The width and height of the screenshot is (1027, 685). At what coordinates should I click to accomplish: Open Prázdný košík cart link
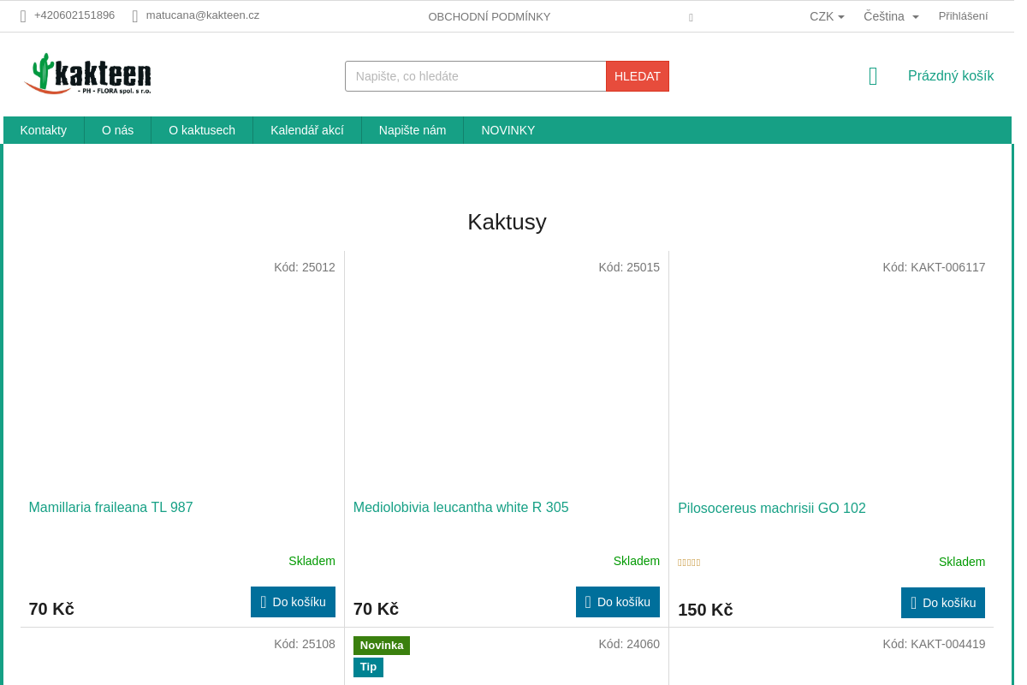951,76
